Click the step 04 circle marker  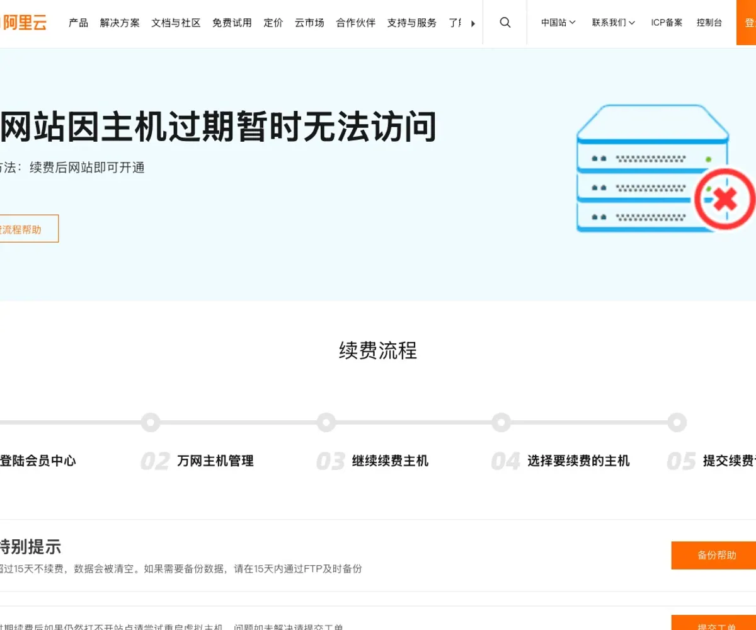click(x=501, y=422)
